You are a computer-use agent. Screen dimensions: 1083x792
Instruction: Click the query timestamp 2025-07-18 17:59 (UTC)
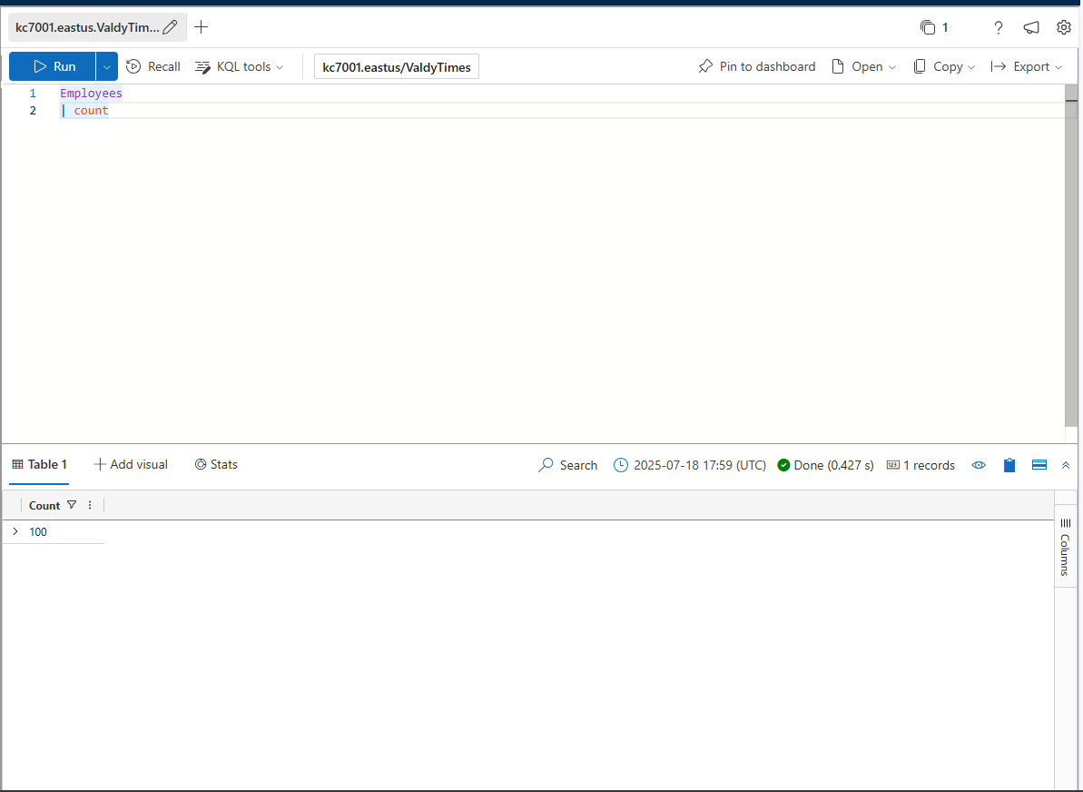tap(690, 465)
